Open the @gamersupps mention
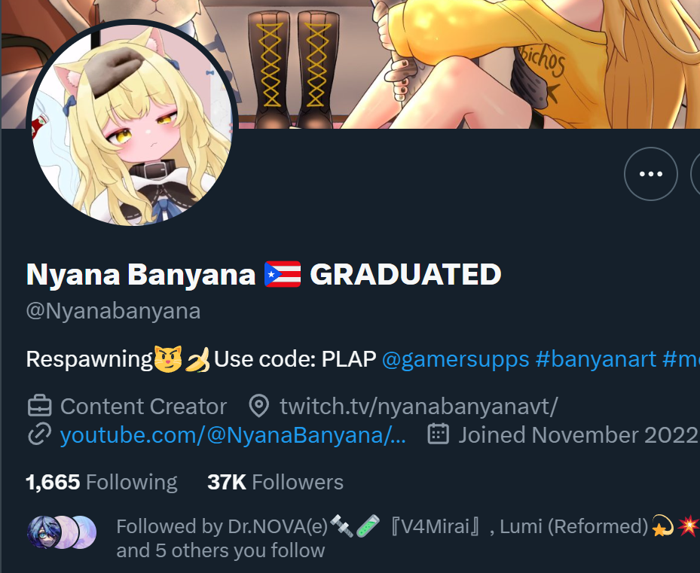This screenshot has height=573, width=700. pyautogui.click(x=455, y=359)
